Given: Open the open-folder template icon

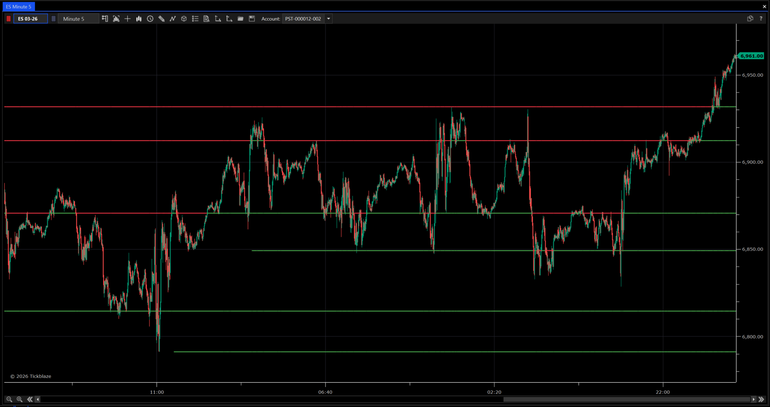Looking at the screenshot, I should (x=240, y=19).
